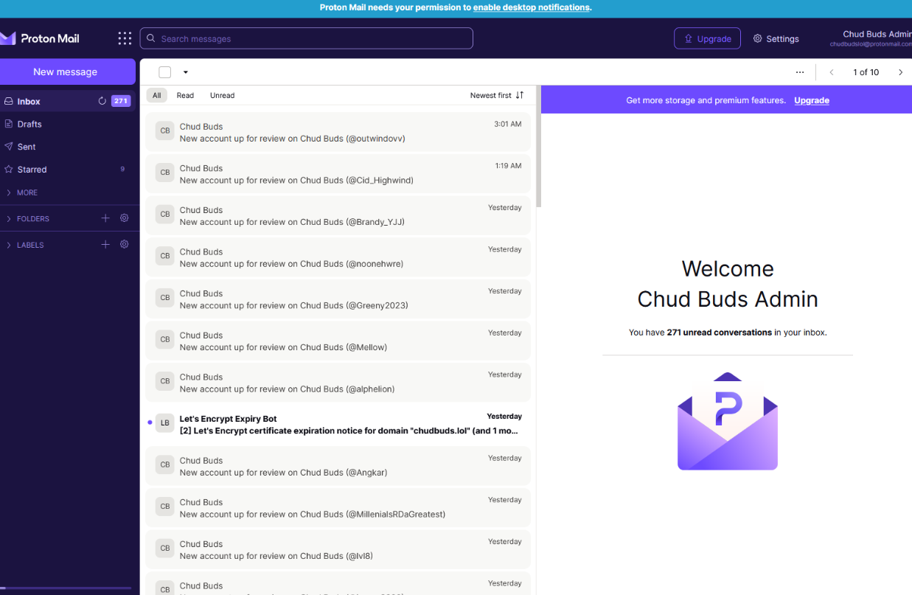Click the 271 unread count badge
The height and width of the screenshot is (595, 912).
point(121,101)
